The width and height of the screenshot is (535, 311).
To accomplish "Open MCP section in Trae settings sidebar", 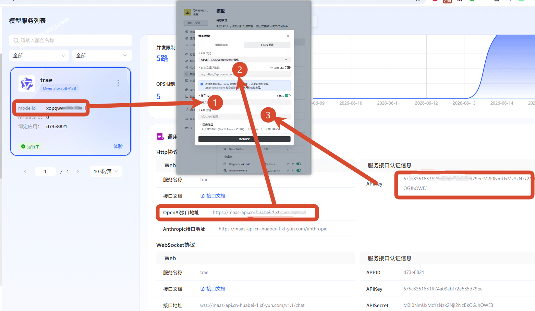I will [x=190, y=61].
